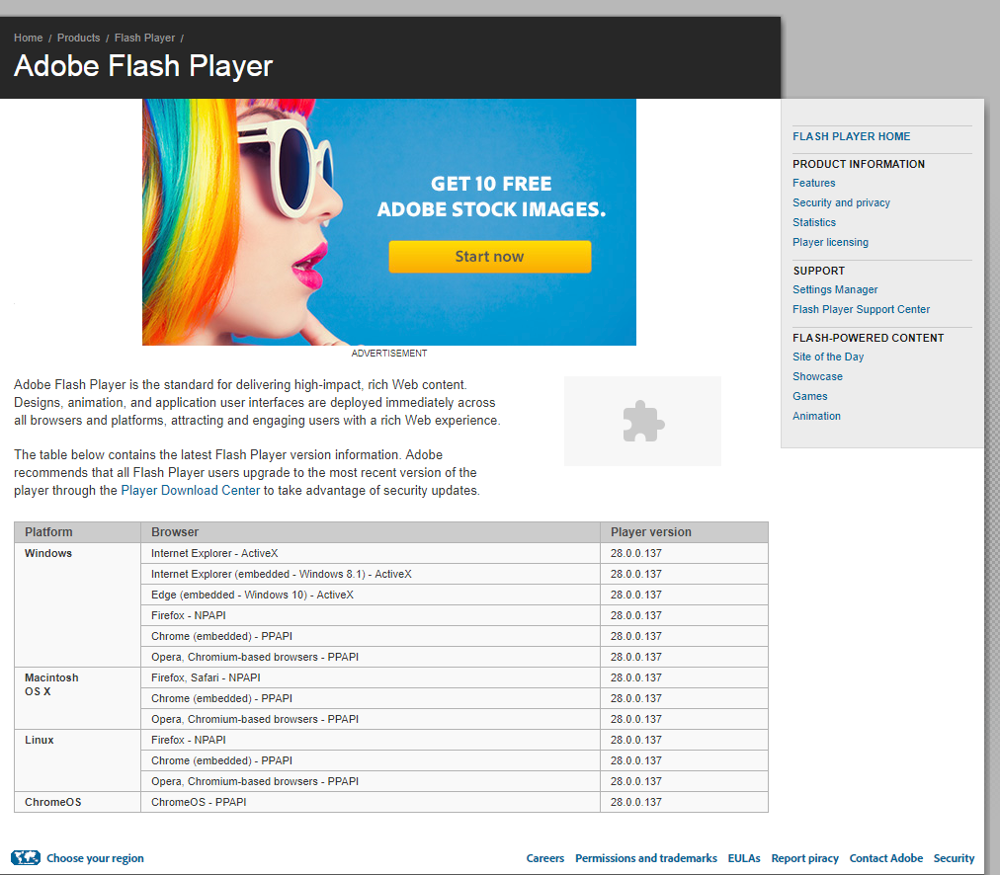The height and width of the screenshot is (875, 1000).
Task: Open the Careers footer link
Action: point(544,858)
